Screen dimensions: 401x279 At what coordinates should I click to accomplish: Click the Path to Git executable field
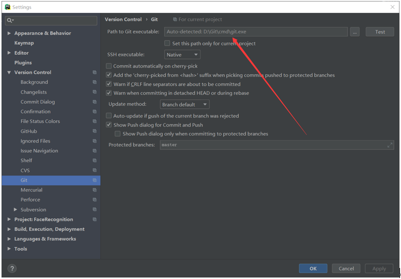tap(256, 32)
